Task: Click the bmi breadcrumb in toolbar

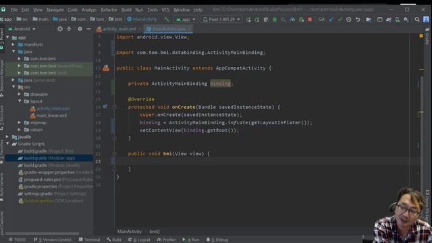Action: (115, 20)
